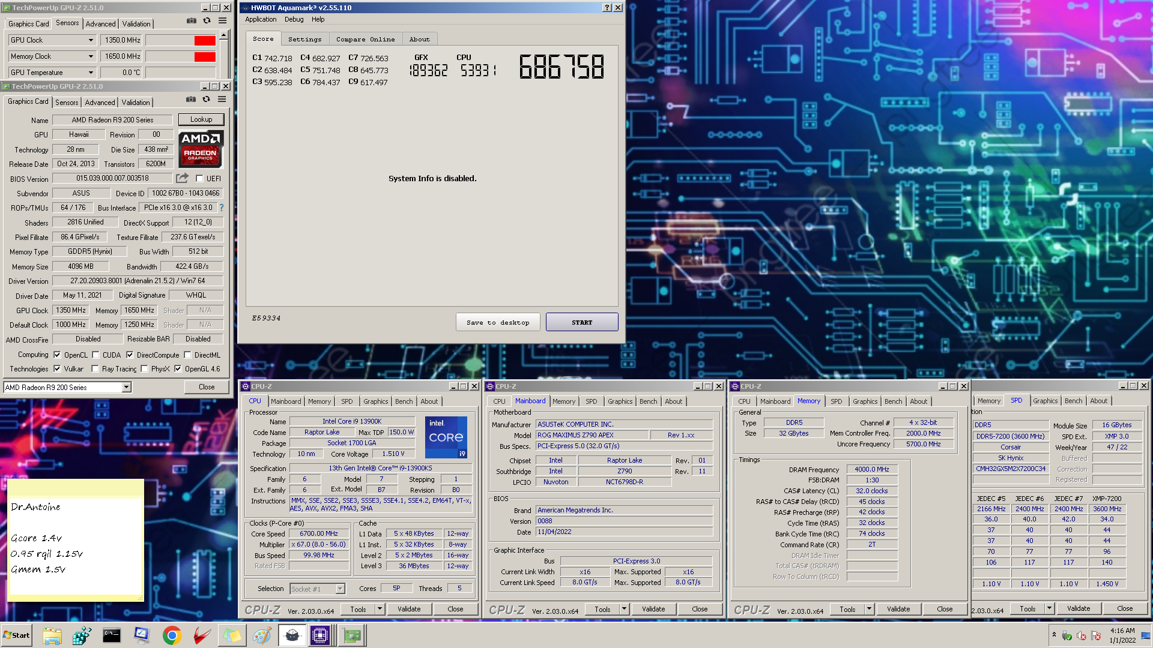Screen dimensions: 1153x648
Task: Take a screenshot in the GPU-Z Sensors window
Action: point(191,21)
